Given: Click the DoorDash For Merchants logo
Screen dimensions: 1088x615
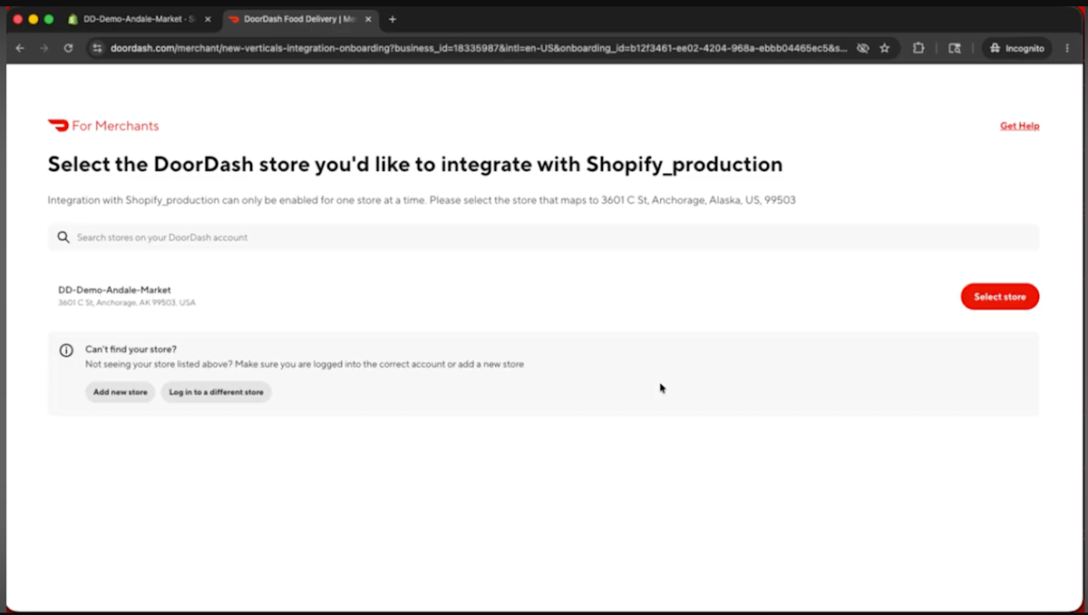Looking at the screenshot, I should click(102, 126).
